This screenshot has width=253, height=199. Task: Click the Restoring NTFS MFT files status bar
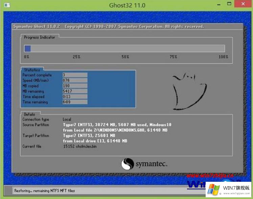pos(45,191)
